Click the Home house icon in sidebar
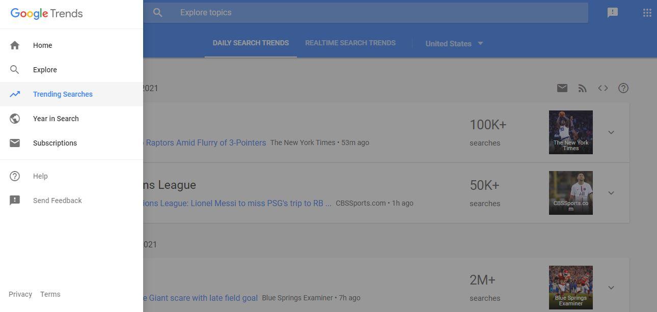Image resolution: width=657 pixels, height=312 pixels. click(15, 45)
